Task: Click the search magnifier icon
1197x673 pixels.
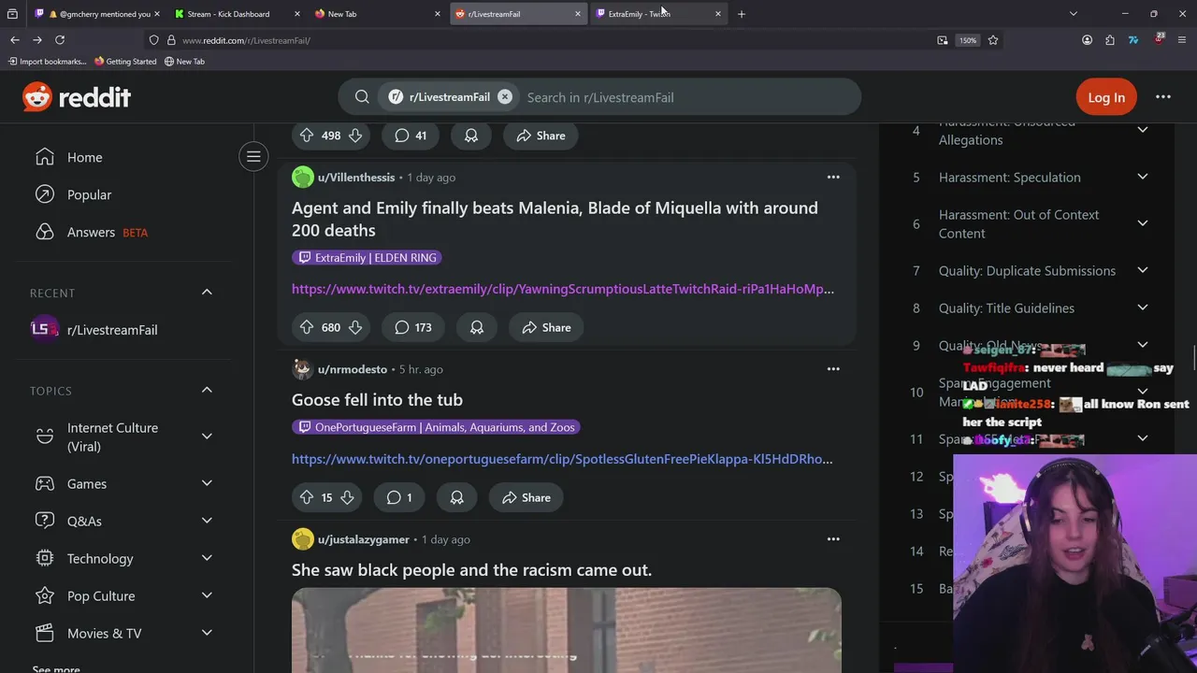Action: 362,97
